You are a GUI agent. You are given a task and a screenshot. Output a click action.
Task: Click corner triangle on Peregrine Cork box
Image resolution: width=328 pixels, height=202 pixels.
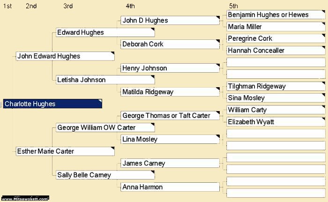(x=323, y=36)
